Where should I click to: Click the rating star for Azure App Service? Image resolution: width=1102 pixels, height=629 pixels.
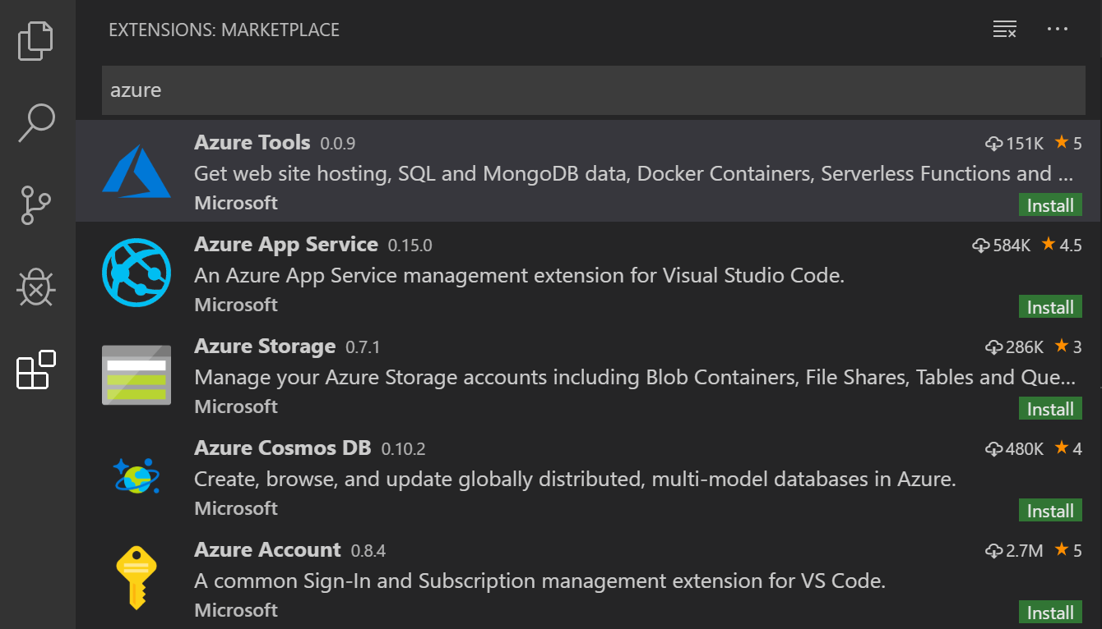tap(1049, 244)
